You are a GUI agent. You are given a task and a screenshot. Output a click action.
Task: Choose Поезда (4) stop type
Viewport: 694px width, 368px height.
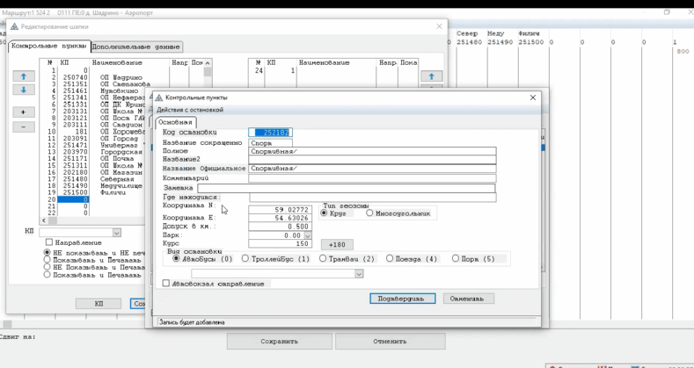390,259
